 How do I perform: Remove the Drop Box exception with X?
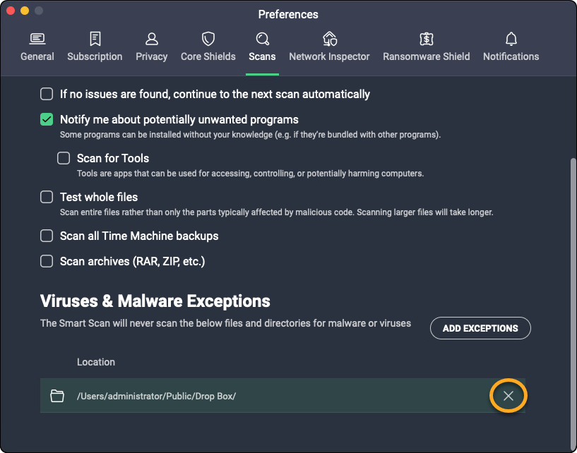(x=508, y=396)
